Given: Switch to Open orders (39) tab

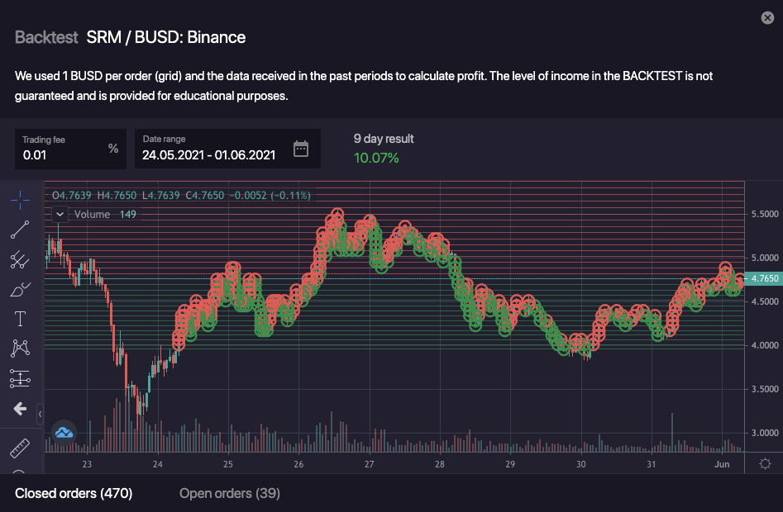Looking at the screenshot, I should pyautogui.click(x=230, y=493).
